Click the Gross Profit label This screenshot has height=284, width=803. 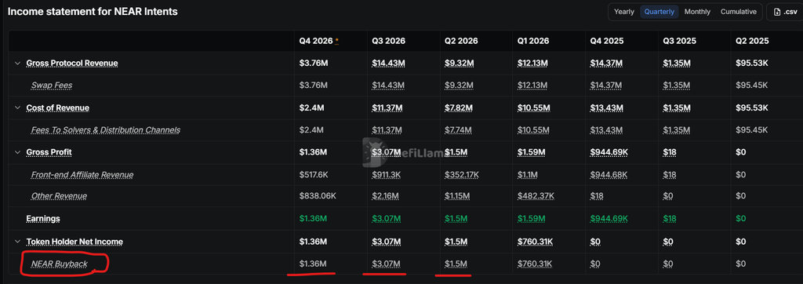coord(49,152)
